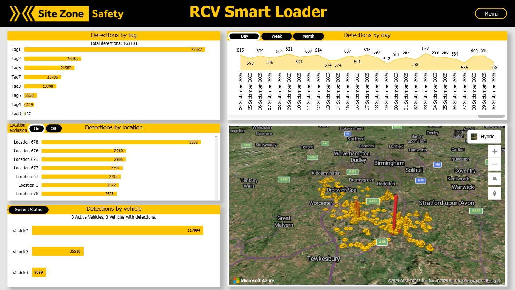Select the Tag1 bar in tag chart
The height and width of the screenshot is (290, 515).
tap(114, 50)
